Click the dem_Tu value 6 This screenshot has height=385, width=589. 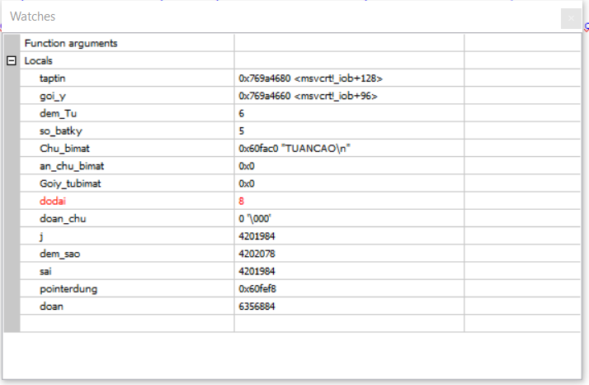coord(242,113)
